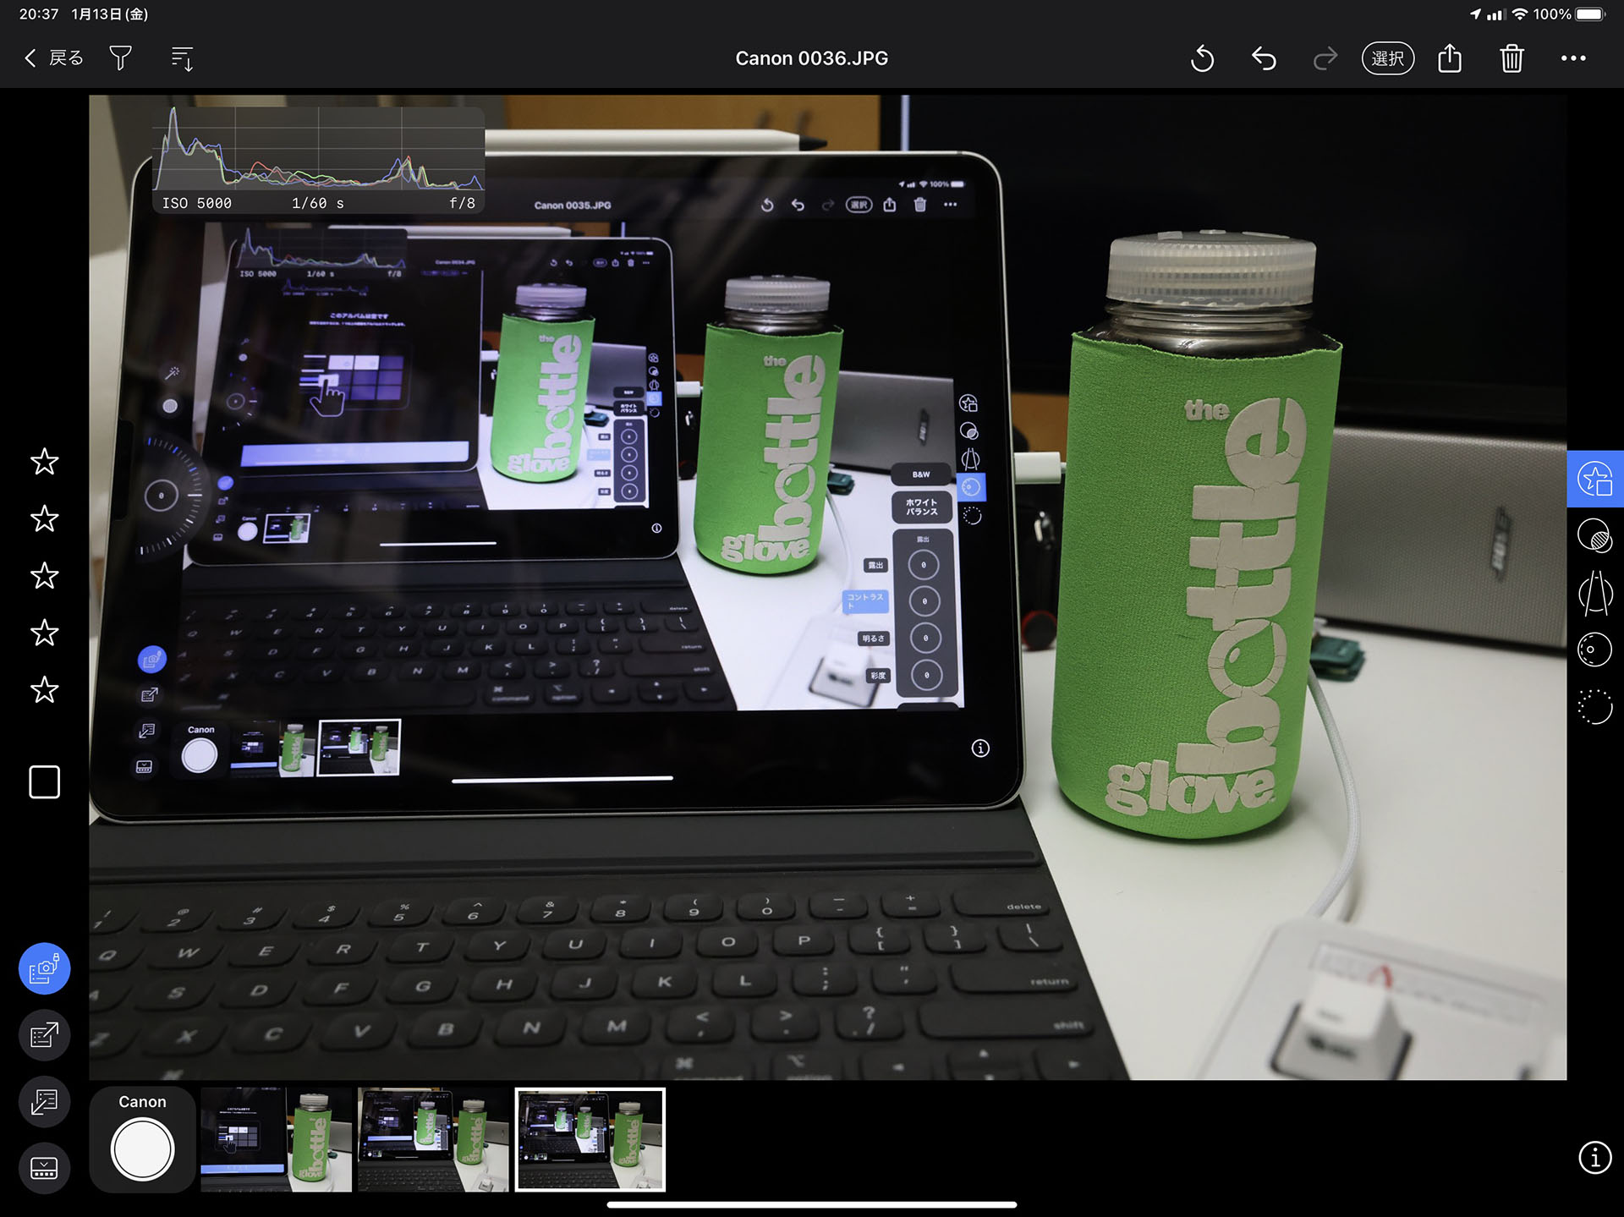
Task: Tap the Canon 0036.JPG title
Action: pos(811,58)
